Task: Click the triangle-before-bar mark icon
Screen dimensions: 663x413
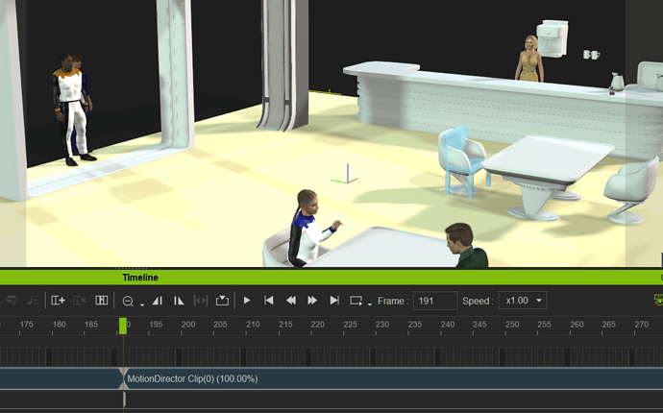Action: coord(158,301)
